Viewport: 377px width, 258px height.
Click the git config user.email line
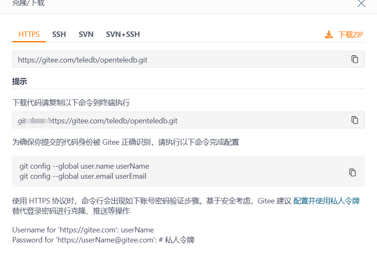pyautogui.click(x=83, y=176)
